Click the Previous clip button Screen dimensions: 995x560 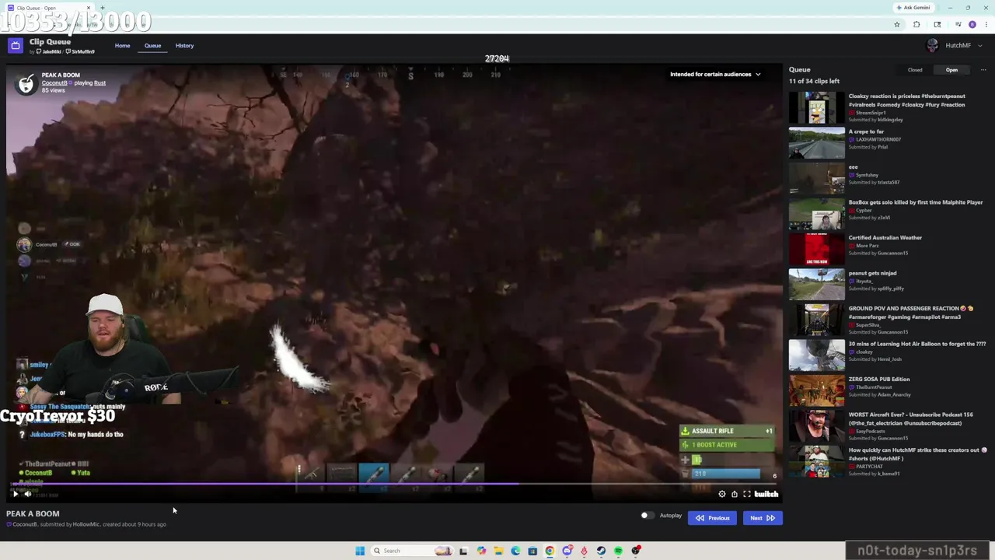tap(712, 518)
